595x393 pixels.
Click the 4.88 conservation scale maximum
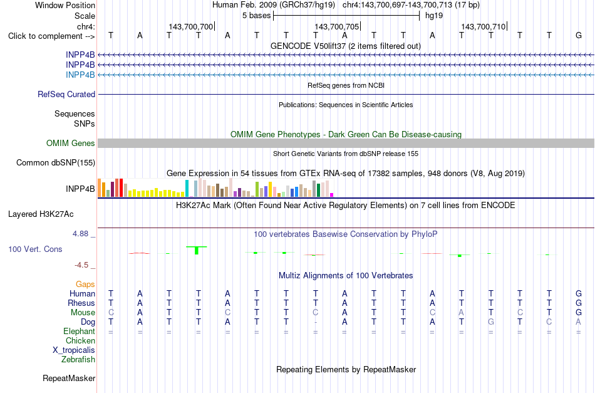point(80,234)
